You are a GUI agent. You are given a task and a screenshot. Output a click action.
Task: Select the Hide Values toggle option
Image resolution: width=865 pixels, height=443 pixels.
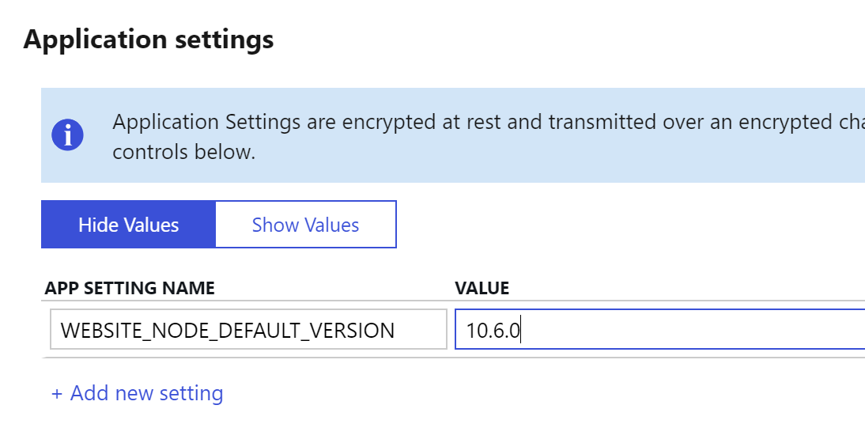click(x=128, y=225)
